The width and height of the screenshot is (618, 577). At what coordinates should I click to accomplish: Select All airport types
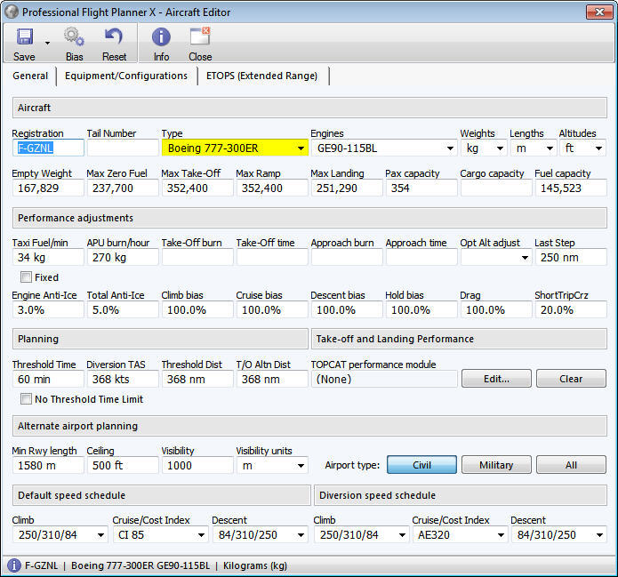coord(571,465)
